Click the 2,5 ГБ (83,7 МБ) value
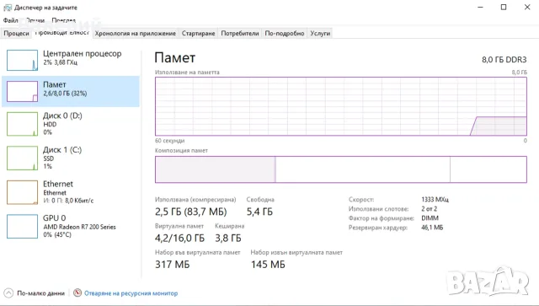539x306 pixels. 191,212
